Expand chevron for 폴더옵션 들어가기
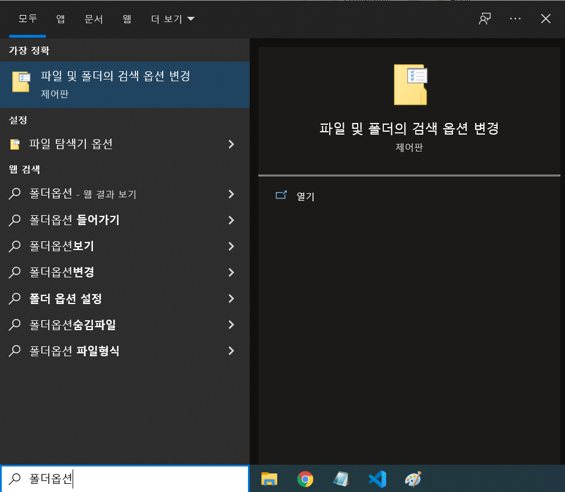The image size is (565, 492). 231,220
